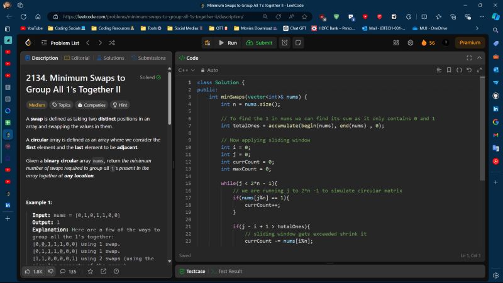Go to the browser home page

point(38,17)
